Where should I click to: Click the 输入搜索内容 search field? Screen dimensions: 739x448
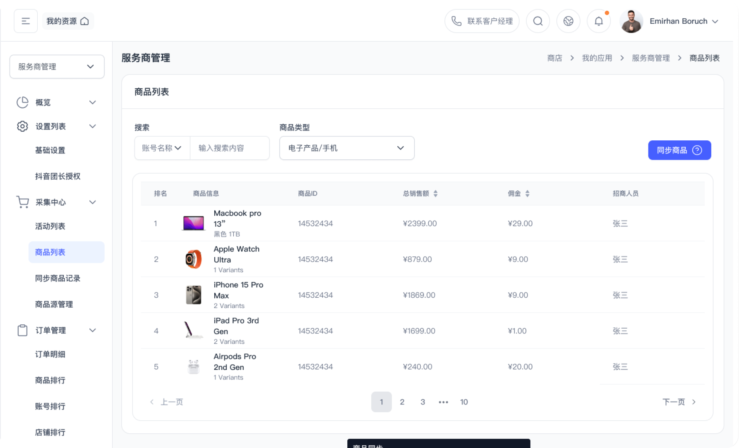[x=229, y=148]
